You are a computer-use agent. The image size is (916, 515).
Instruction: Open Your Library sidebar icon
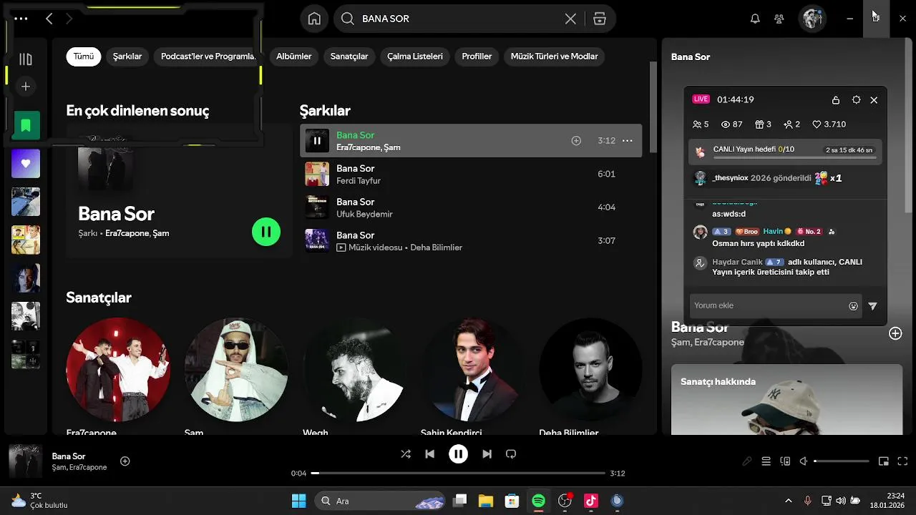(26, 59)
